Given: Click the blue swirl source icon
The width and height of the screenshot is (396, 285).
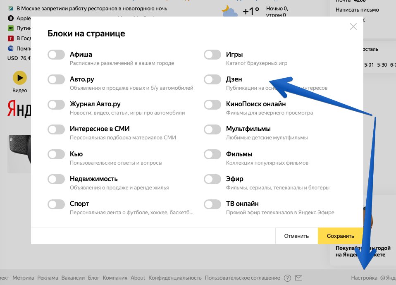Looking at the screenshot, I should 11,48.
